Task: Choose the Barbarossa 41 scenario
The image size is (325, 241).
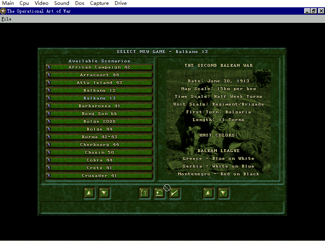Action: tap(99, 106)
